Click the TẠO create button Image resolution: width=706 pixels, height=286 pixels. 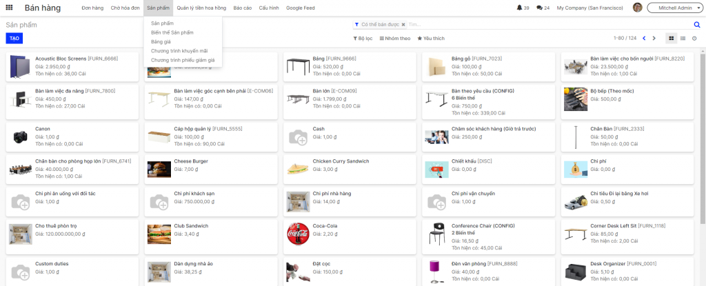[x=14, y=39]
